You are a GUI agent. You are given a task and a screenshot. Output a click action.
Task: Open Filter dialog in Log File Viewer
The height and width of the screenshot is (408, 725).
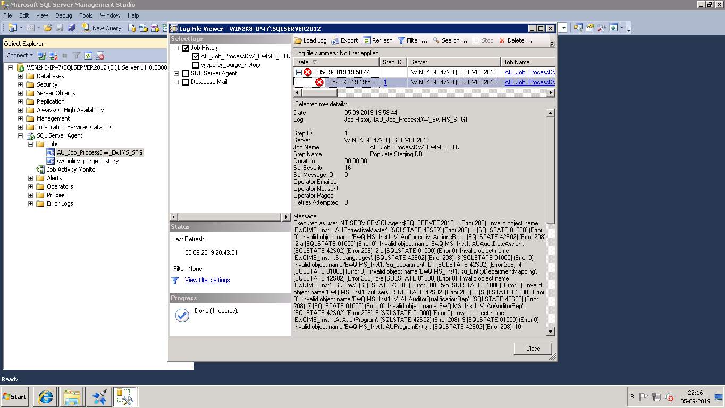412,40
